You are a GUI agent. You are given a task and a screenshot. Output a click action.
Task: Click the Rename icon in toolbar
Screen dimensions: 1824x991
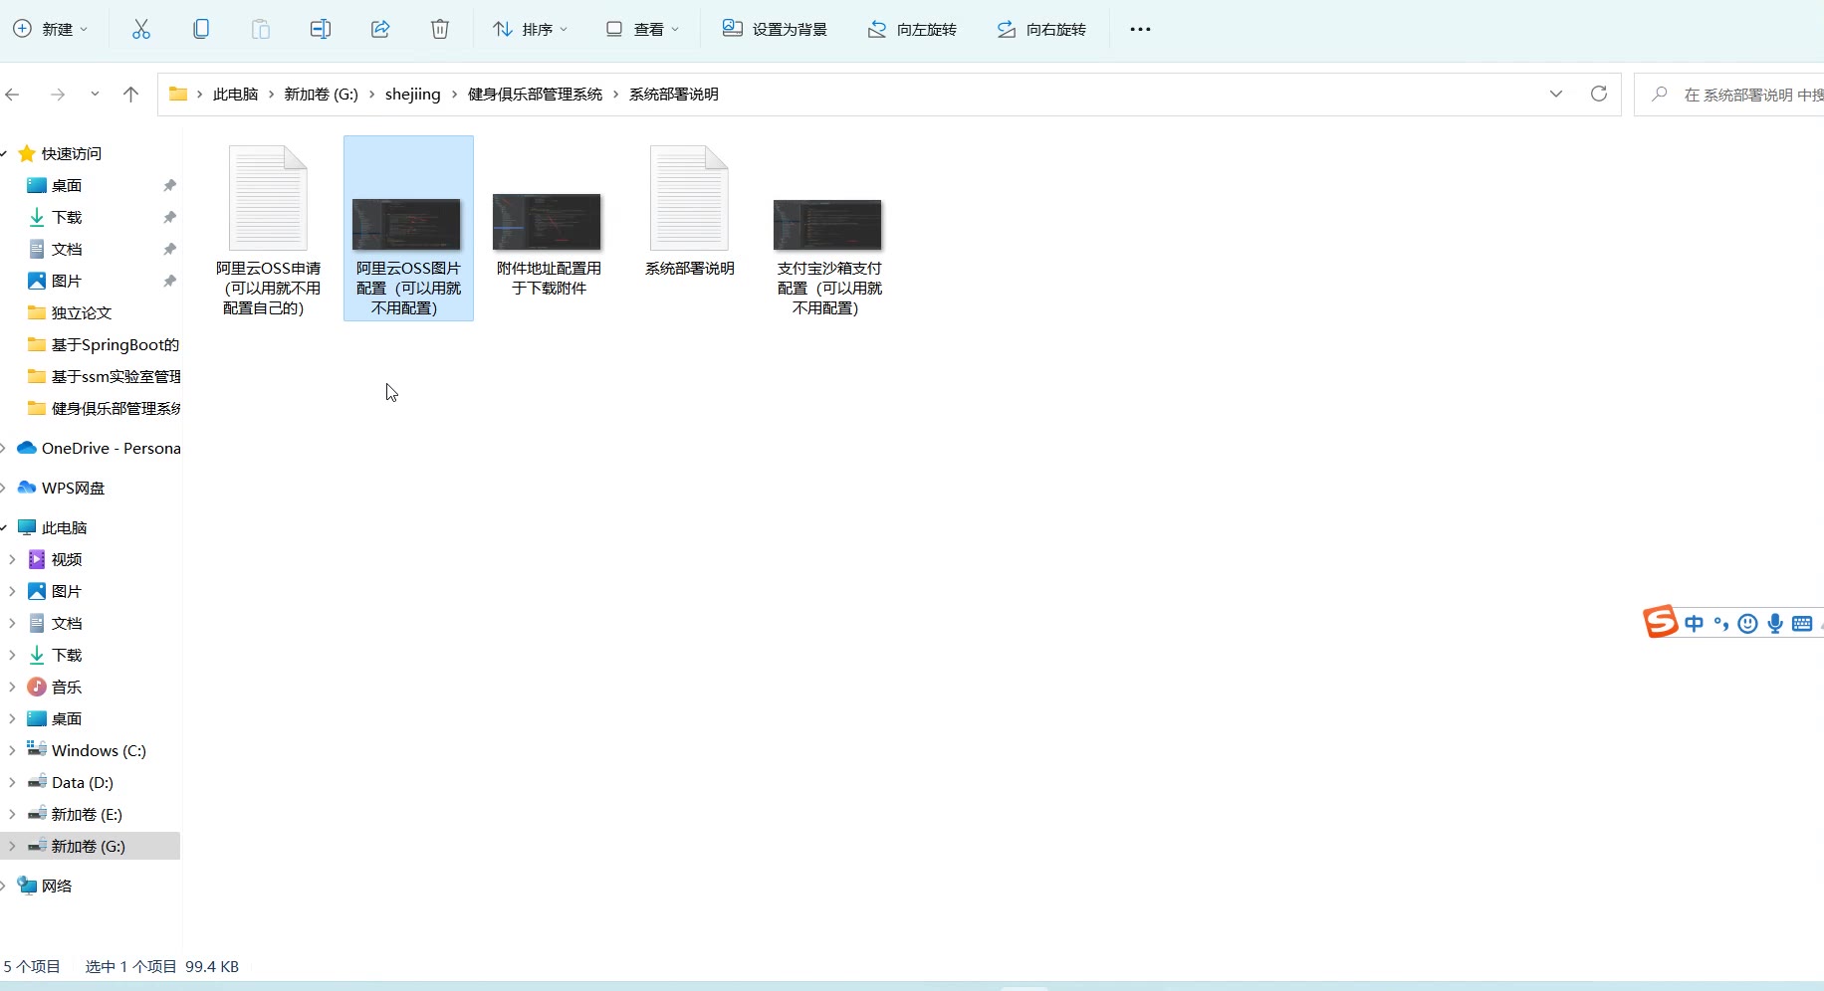[321, 29]
